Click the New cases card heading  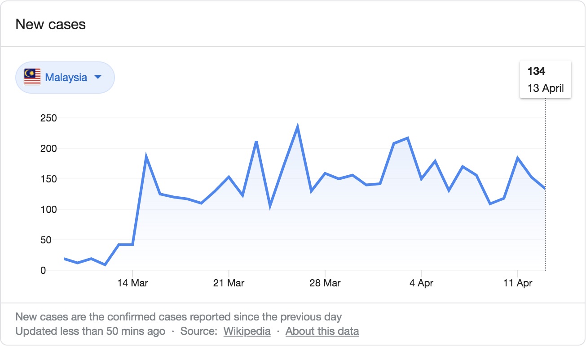(50, 24)
